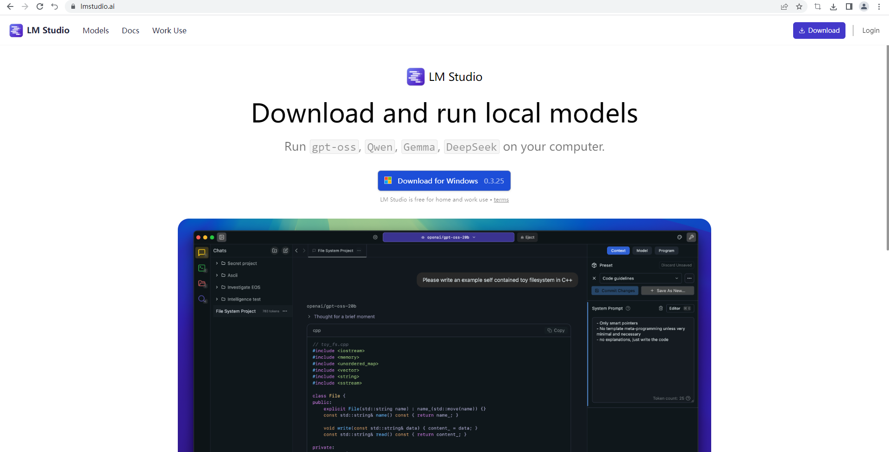The width and height of the screenshot is (889, 452).
Task: Click the top-right Download button
Action: tap(819, 31)
